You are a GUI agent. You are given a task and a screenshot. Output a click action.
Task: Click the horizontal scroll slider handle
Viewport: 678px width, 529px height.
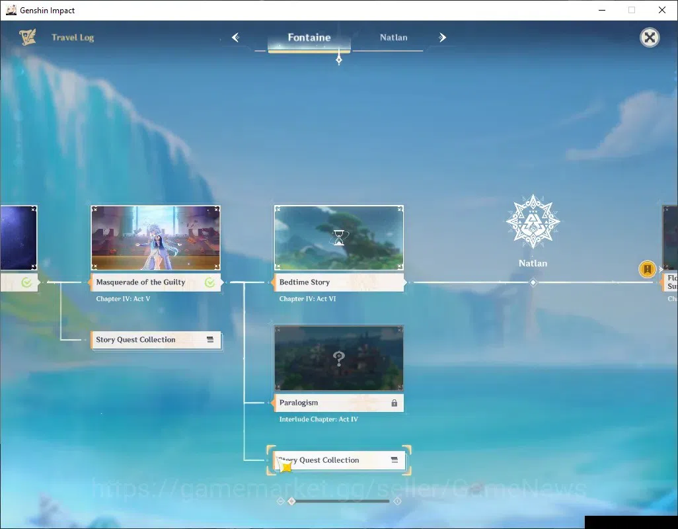pos(292,501)
